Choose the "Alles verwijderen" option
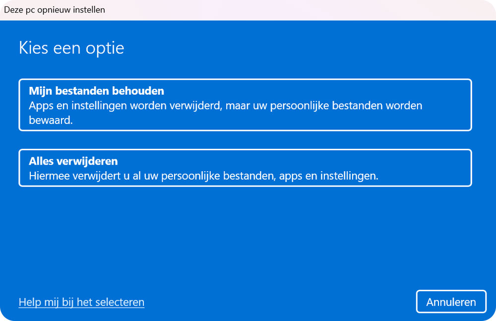This screenshot has width=496, height=321. click(245, 168)
